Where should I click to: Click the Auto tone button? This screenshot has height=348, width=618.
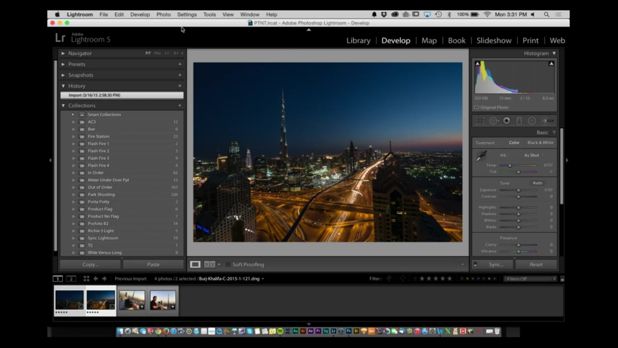(537, 183)
